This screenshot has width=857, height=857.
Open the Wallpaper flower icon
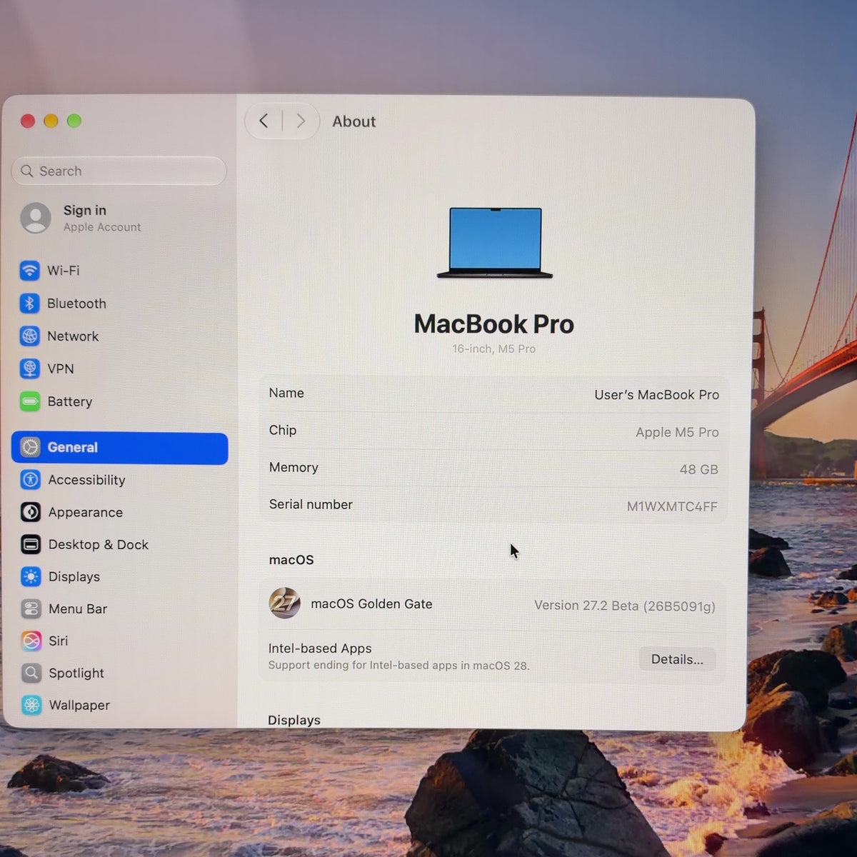pyautogui.click(x=31, y=705)
